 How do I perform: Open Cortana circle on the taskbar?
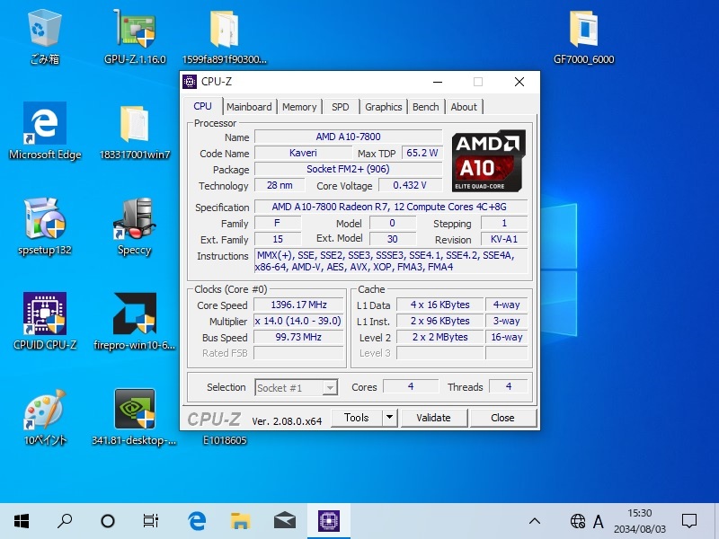click(x=108, y=521)
